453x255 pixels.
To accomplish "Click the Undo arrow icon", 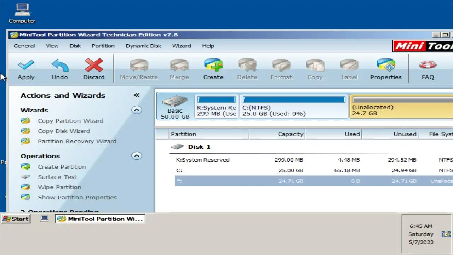I will coord(59,65).
